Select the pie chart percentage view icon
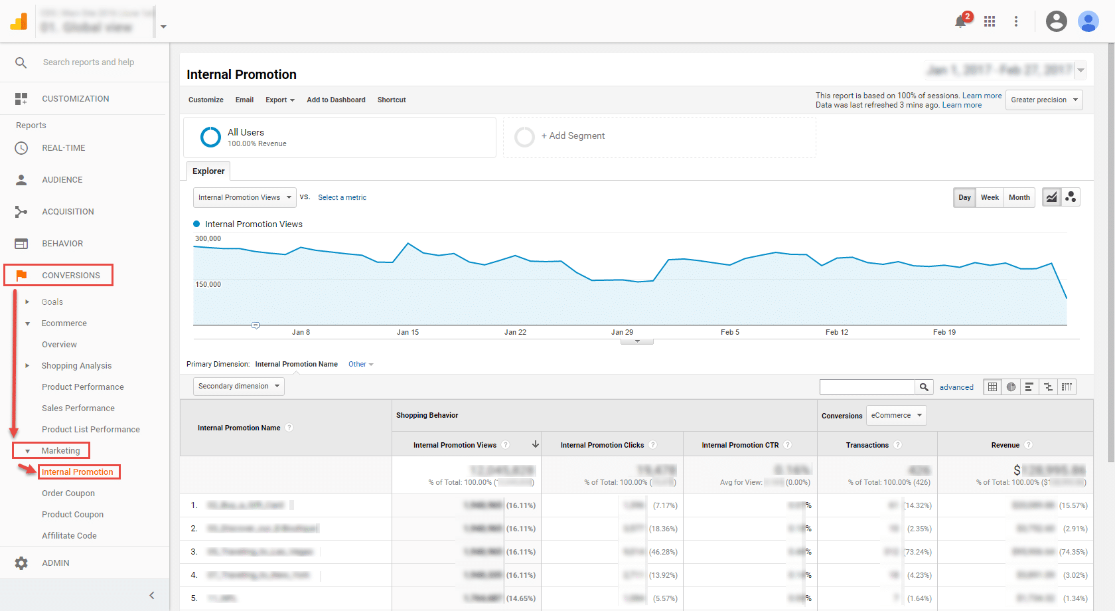Viewport: 1115px width, 611px height. pos(1011,387)
